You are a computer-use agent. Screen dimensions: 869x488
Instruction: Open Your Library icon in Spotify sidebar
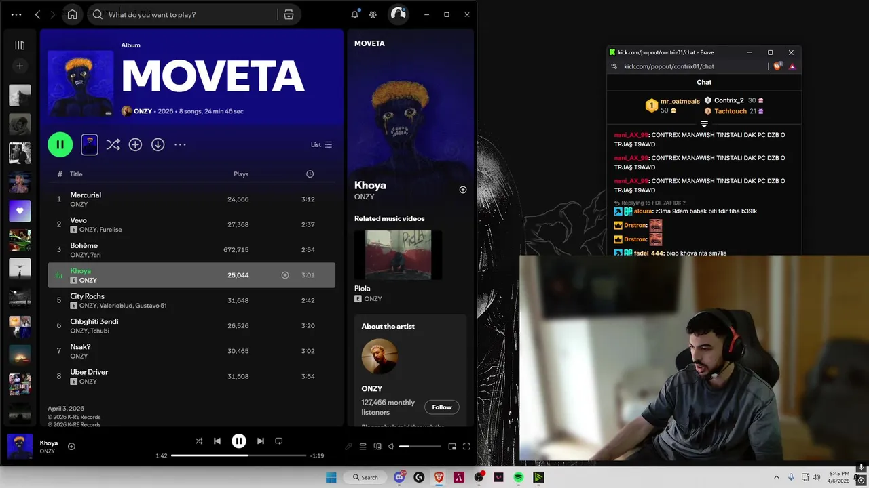[20, 45]
